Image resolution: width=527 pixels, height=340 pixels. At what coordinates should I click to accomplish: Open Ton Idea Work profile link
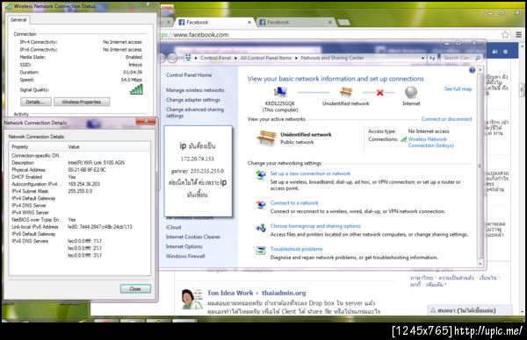point(230,293)
